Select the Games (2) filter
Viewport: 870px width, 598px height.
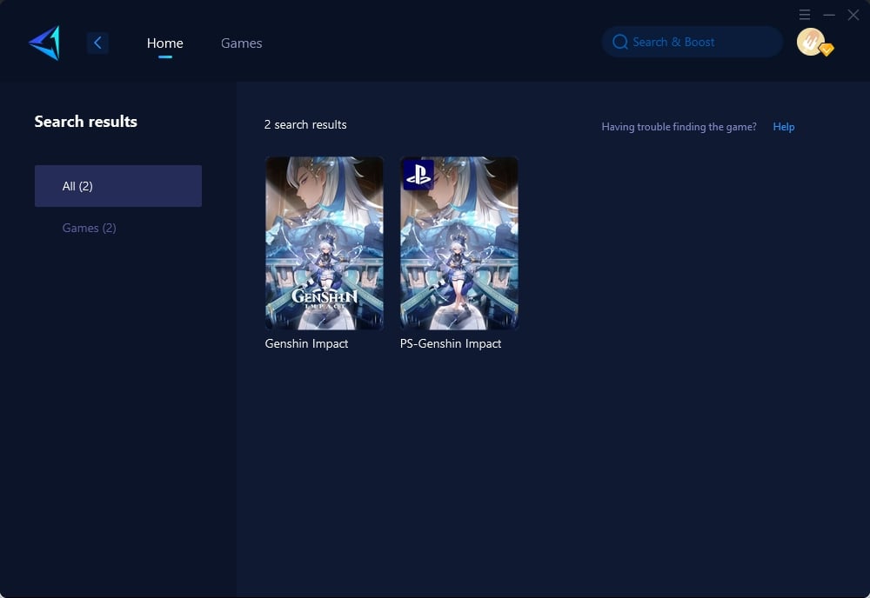(x=90, y=228)
